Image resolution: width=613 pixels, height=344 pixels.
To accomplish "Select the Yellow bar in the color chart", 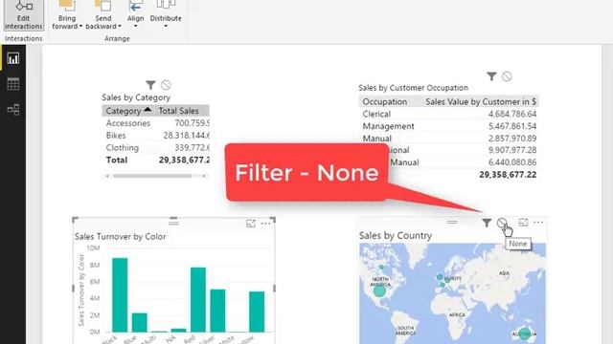I will tap(257, 312).
